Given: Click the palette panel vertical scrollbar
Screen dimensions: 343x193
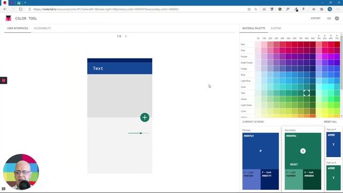Looking at the screenshot, I should coord(341,62).
